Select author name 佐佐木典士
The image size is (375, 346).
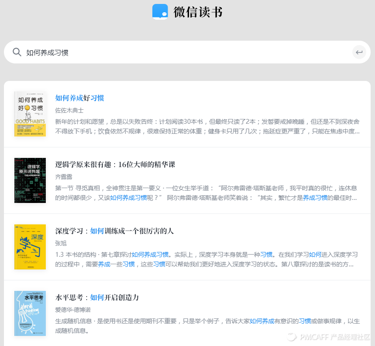(x=69, y=111)
